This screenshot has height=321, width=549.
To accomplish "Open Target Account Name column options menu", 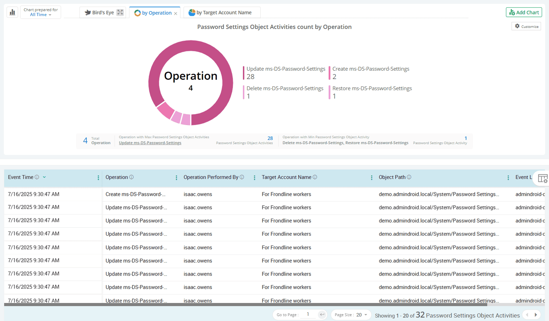I will click(371, 177).
